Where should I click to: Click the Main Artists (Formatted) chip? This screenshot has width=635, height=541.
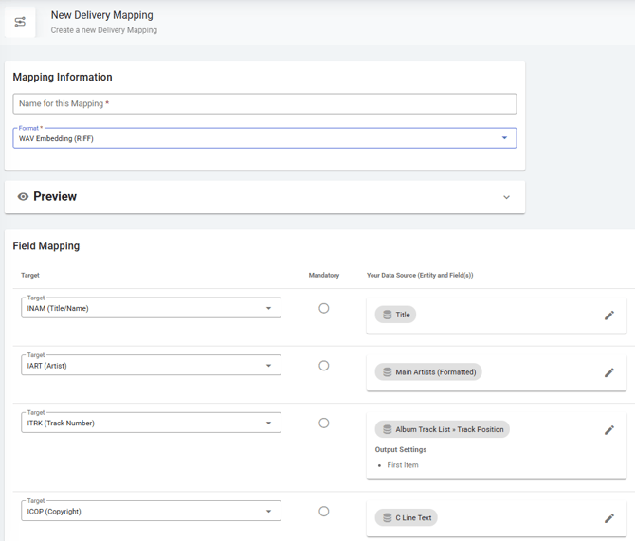pos(428,372)
